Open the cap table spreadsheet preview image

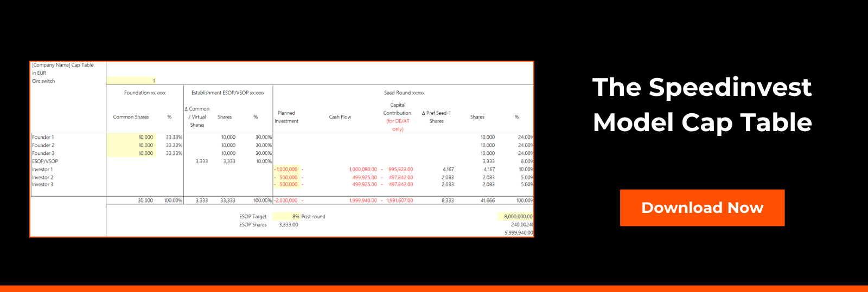(282, 149)
